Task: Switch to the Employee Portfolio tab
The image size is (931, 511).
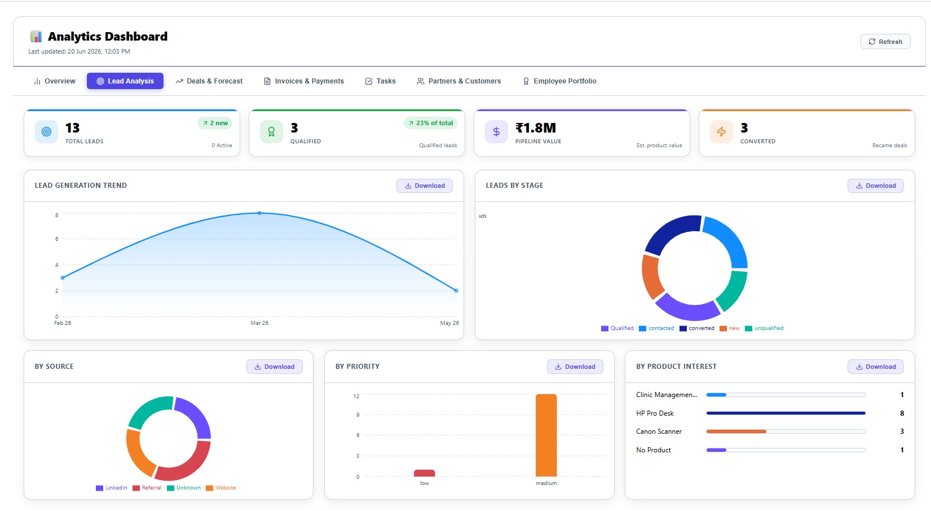Action: (559, 81)
